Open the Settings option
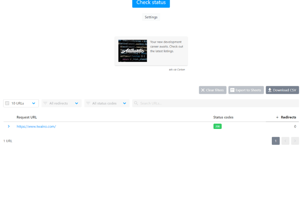The width and height of the screenshot is (308, 204). tap(151, 17)
